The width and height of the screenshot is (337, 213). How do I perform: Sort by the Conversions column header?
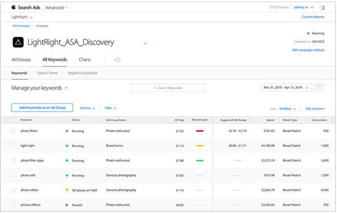point(319,120)
